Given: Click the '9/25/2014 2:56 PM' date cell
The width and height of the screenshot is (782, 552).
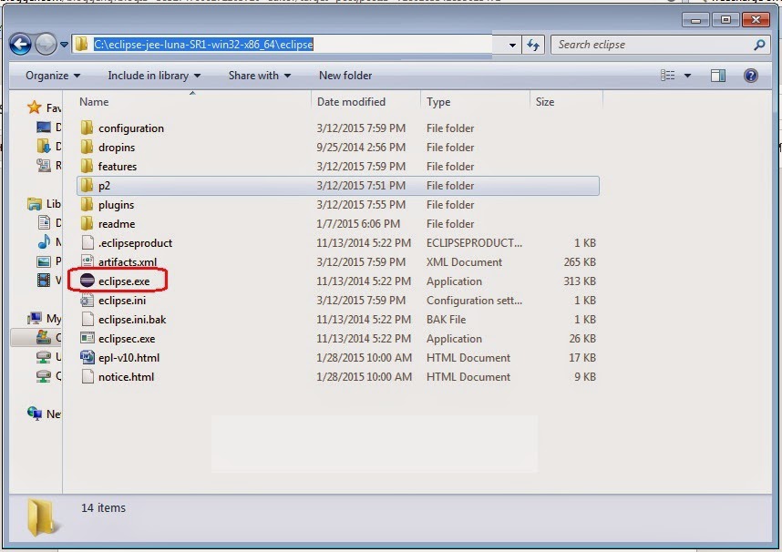Looking at the screenshot, I should [x=361, y=147].
